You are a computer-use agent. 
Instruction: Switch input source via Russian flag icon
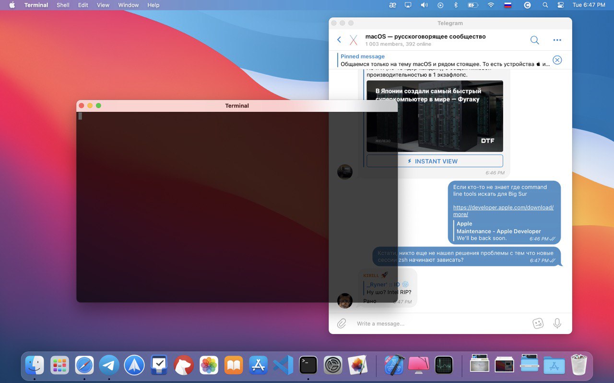click(508, 5)
